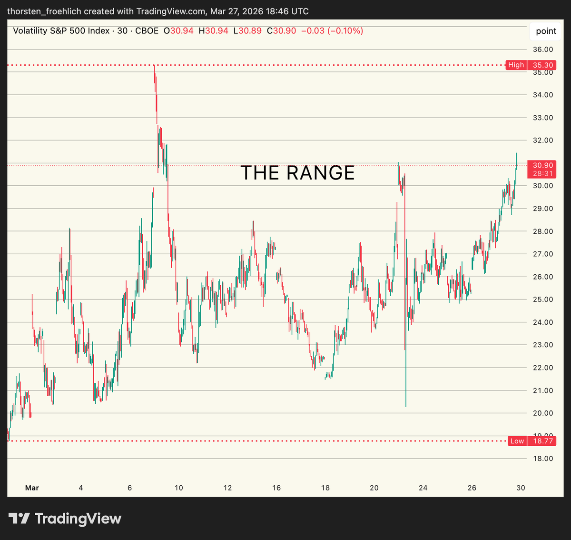Click price axis label 23.00
Image resolution: width=571 pixels, height=540 pixels.
[543, 345]
